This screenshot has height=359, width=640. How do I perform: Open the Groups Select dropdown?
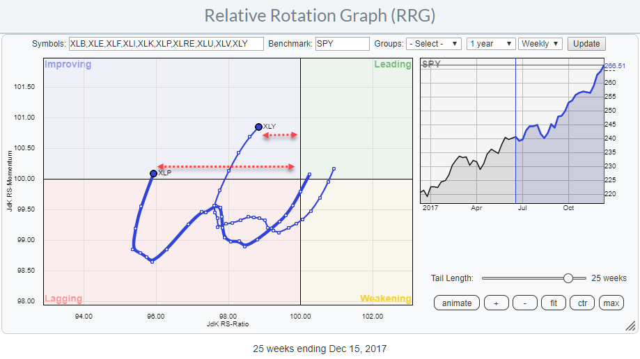click(x=433, y=44)
